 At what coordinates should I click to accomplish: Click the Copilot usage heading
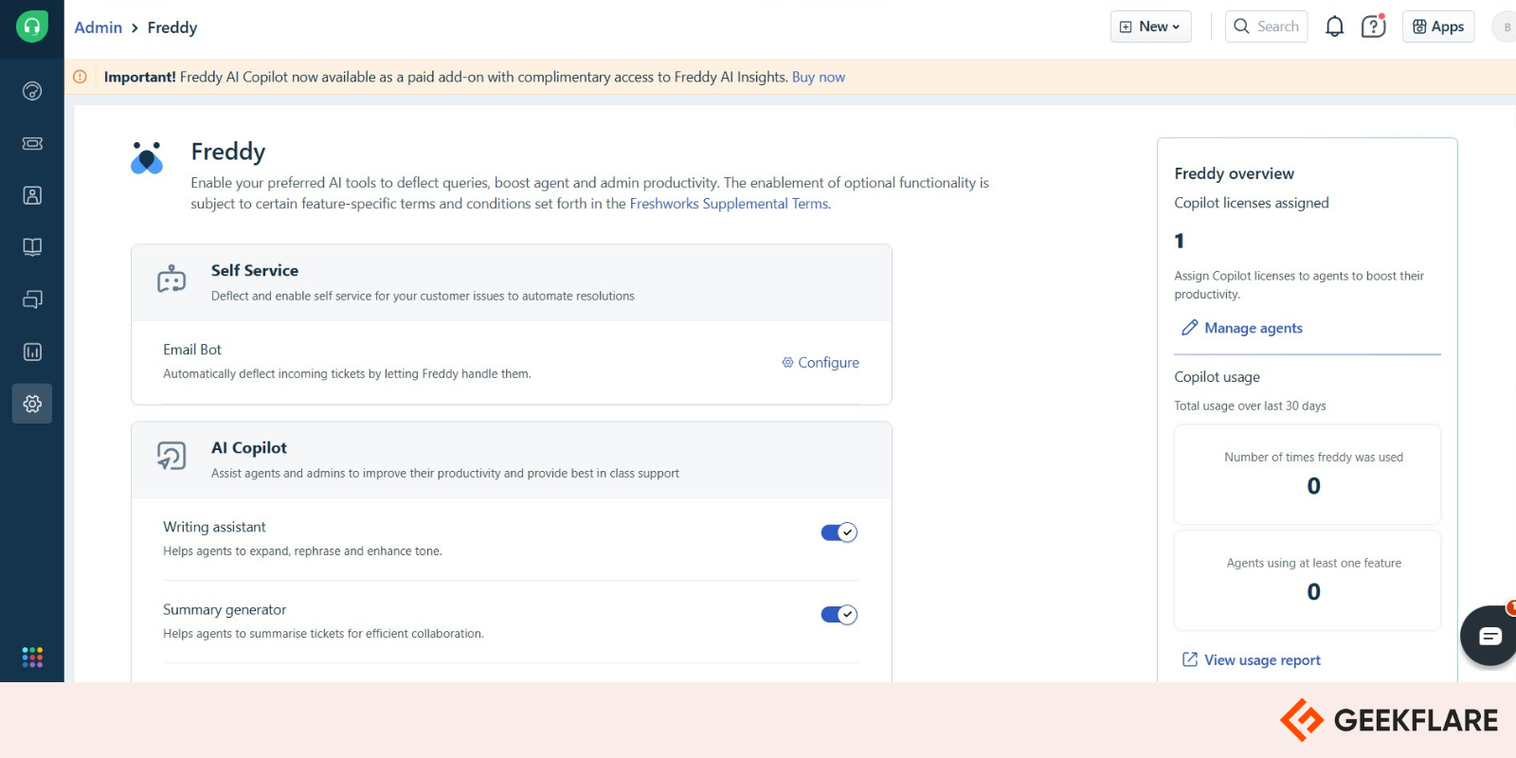(1217, 377)
